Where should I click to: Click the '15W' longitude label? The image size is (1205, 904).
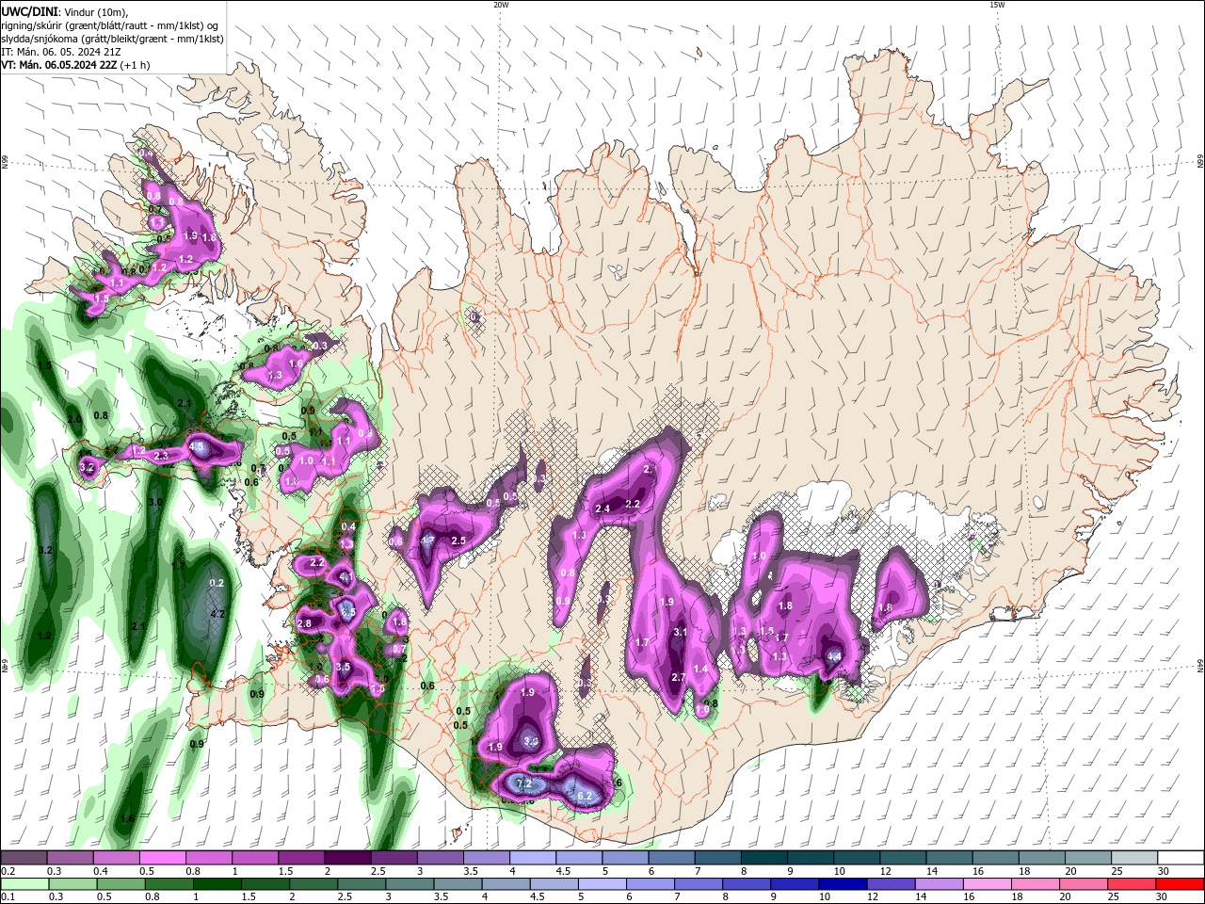pos(996,5)
